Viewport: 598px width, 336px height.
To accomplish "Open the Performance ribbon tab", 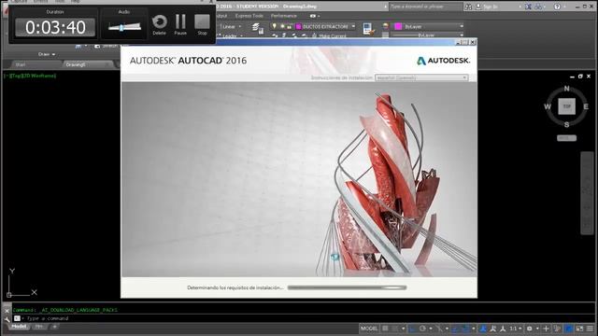I will [284, 16].
